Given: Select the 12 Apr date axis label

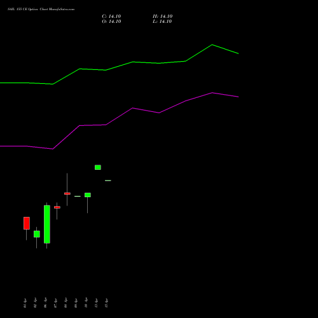Looking at the screenshot, I should 96,303.
